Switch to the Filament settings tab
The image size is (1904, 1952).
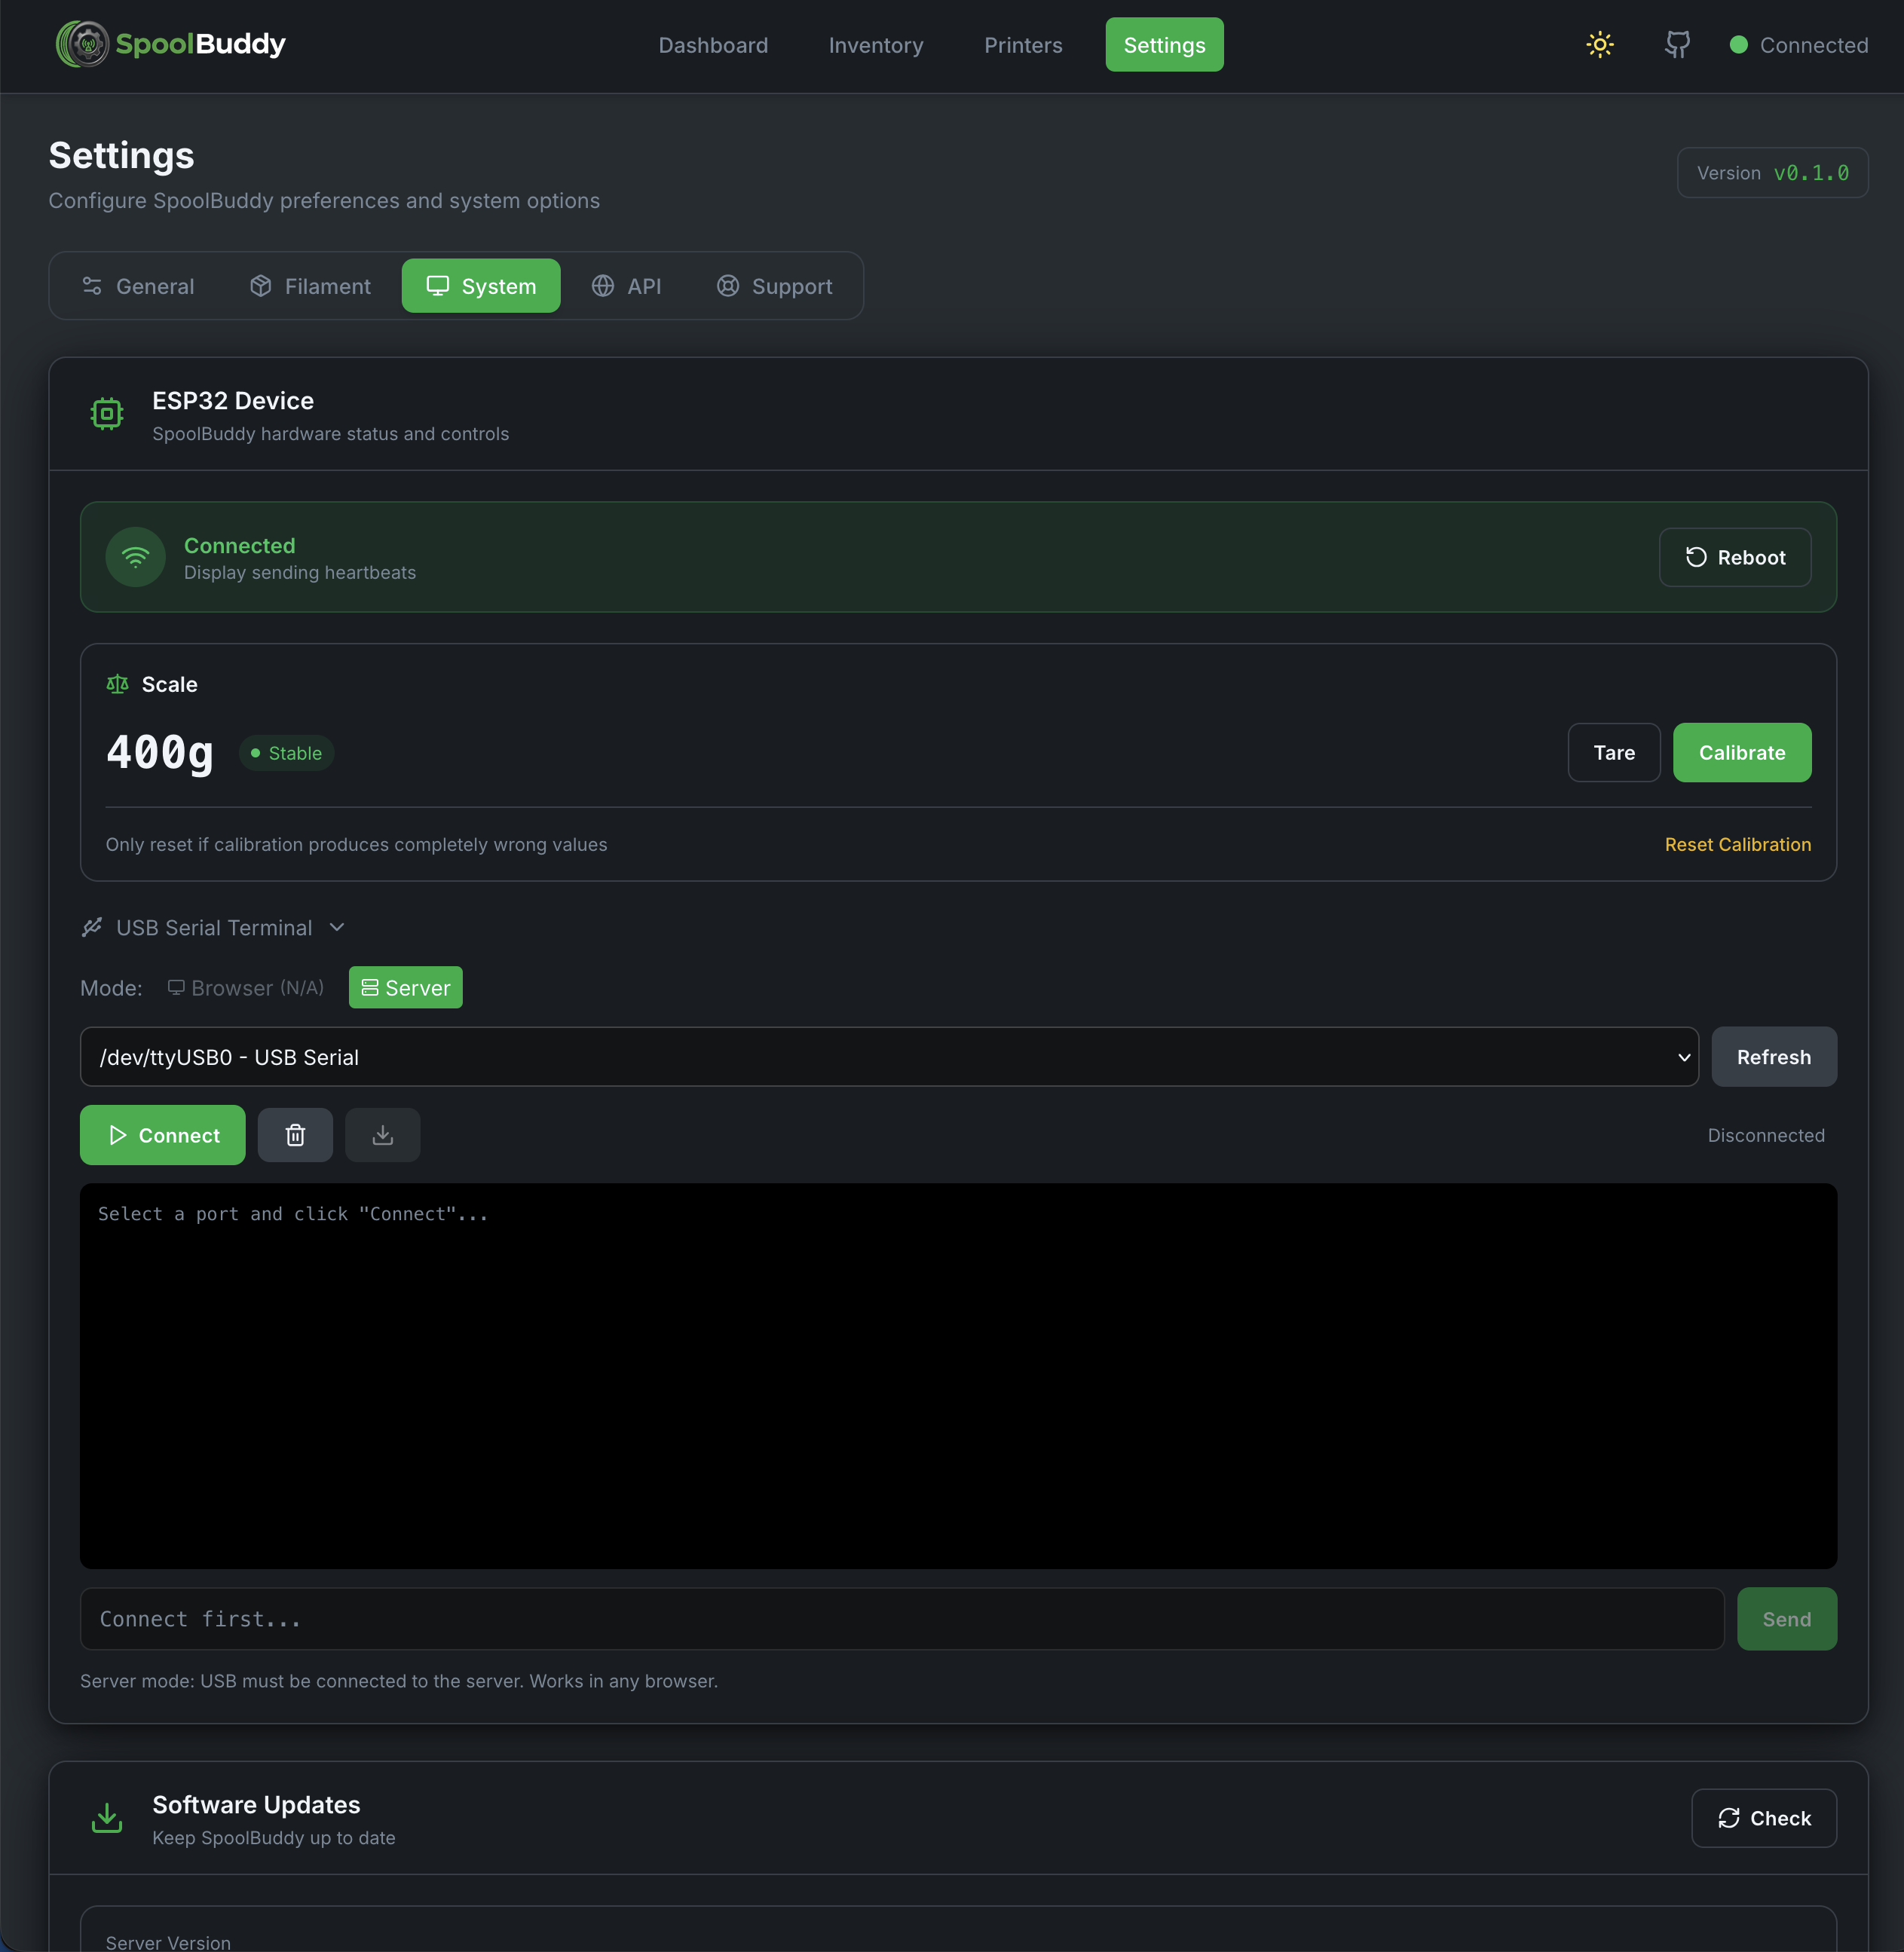310,286
